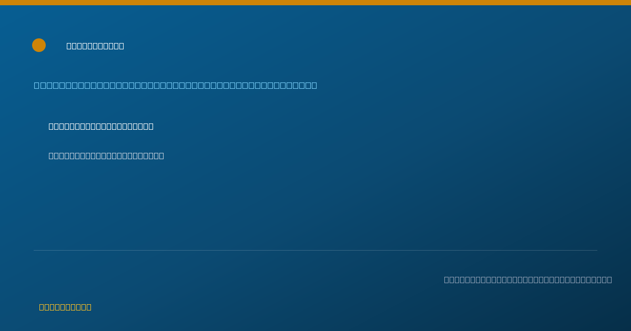Click the pale gray subtitle line below the bold text
The height and width of the screenshot is (331, 631).
(106, 156)
